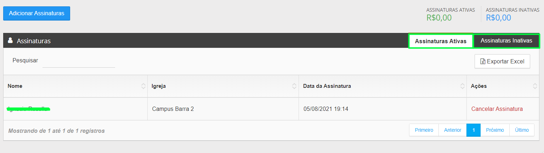Jump to Último page
The image size is (544, 153).
coord(522,130)
